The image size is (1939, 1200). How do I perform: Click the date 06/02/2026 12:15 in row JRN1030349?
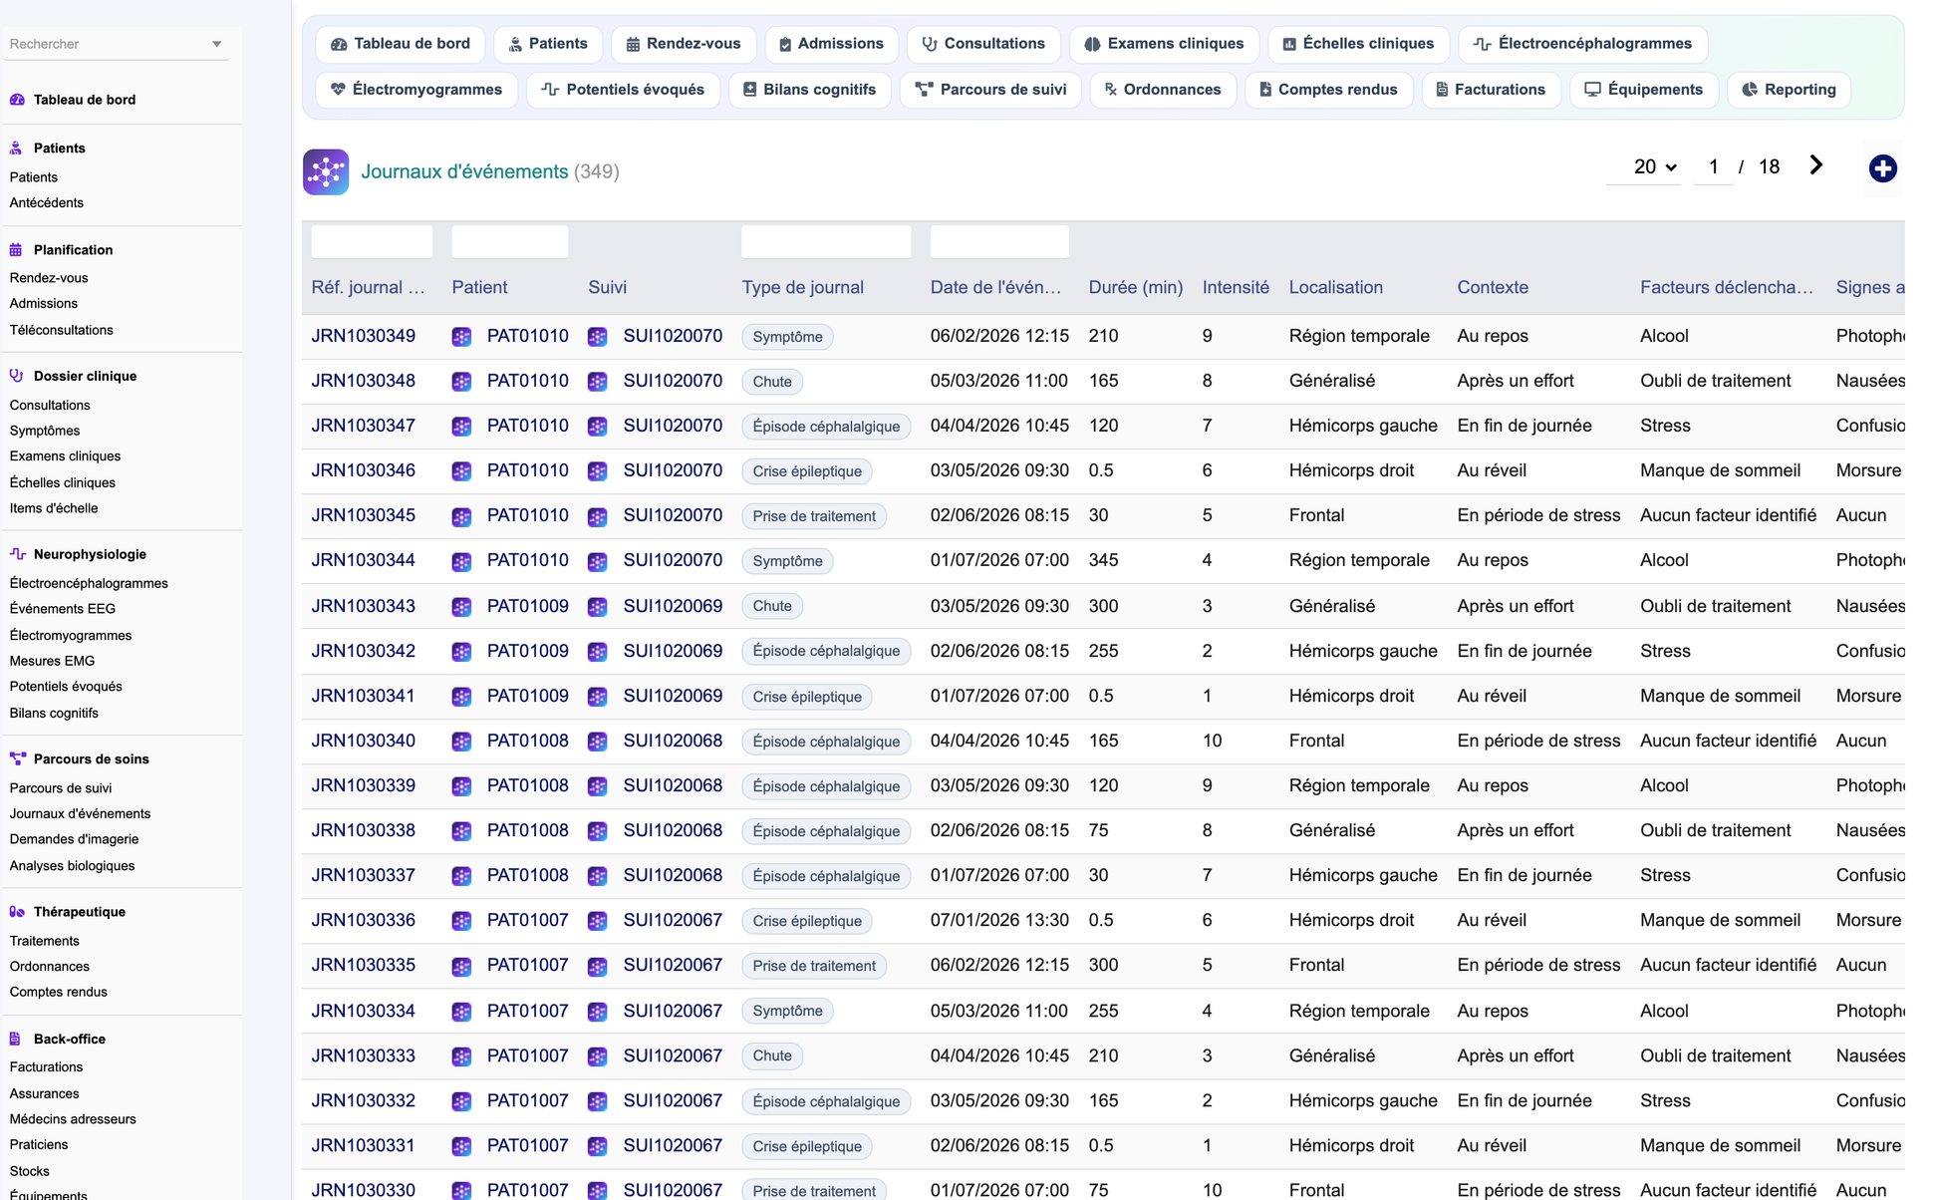click(x=999, y=336)
